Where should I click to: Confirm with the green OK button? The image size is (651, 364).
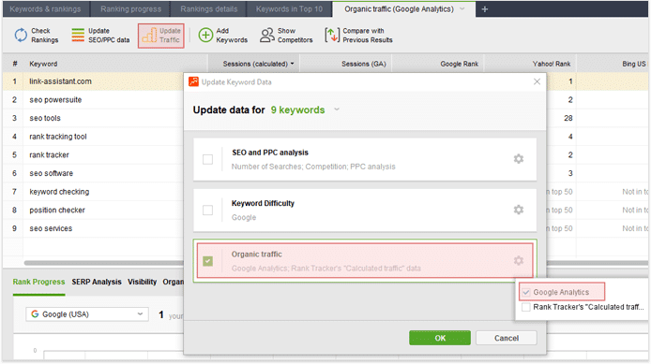tap(440, 338)
